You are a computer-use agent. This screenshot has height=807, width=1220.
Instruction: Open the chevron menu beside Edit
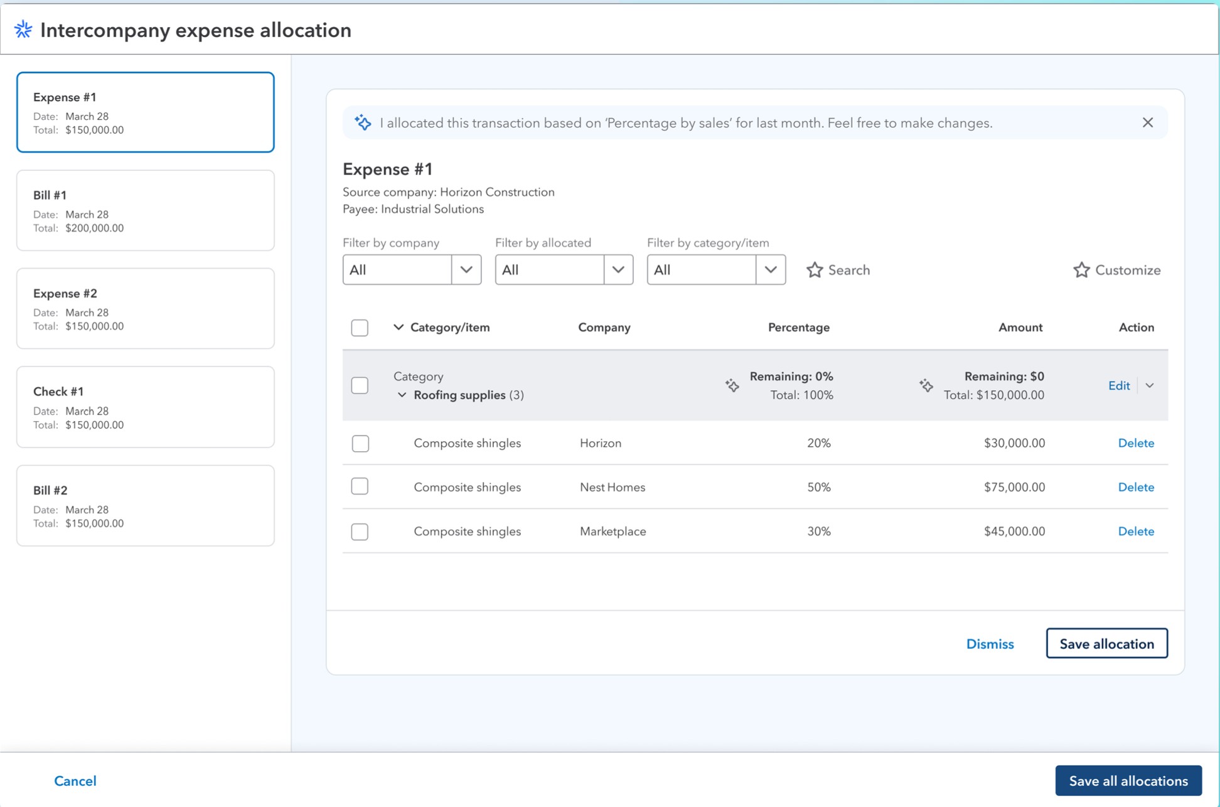pyautogui.click(x=1149, y=385)
